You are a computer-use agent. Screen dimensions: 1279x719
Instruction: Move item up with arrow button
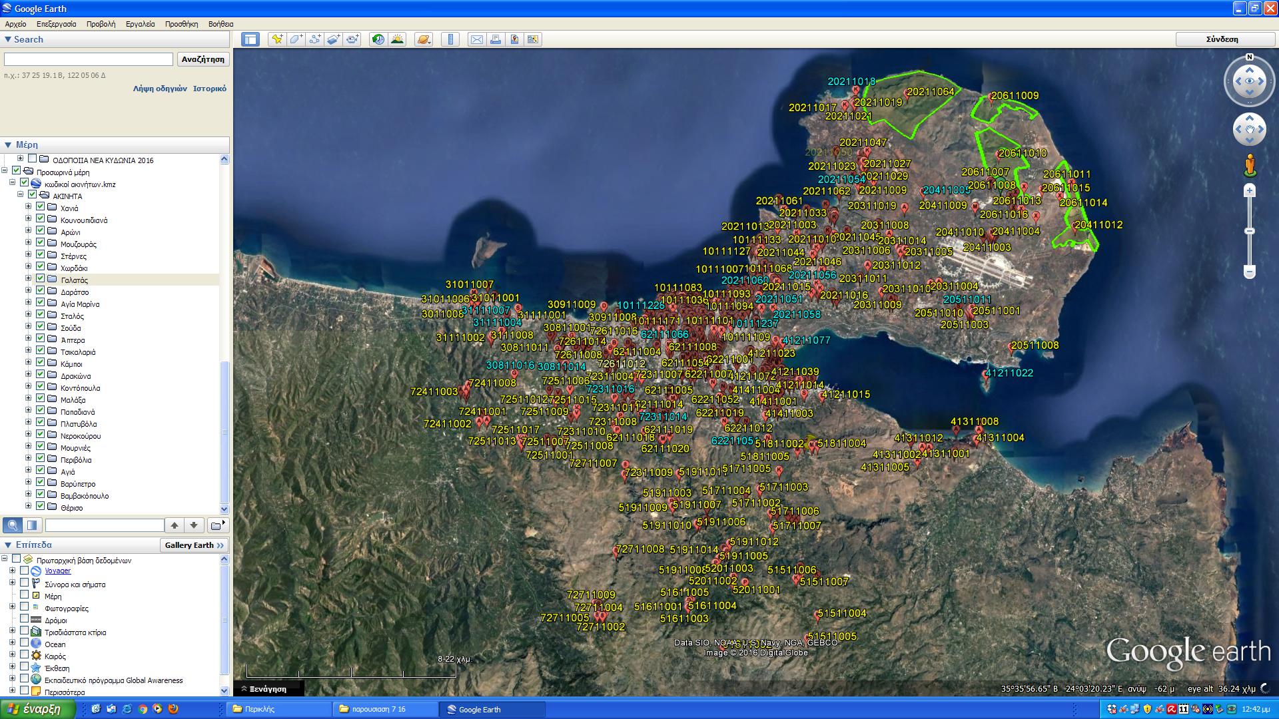click(x=175, y=525)
